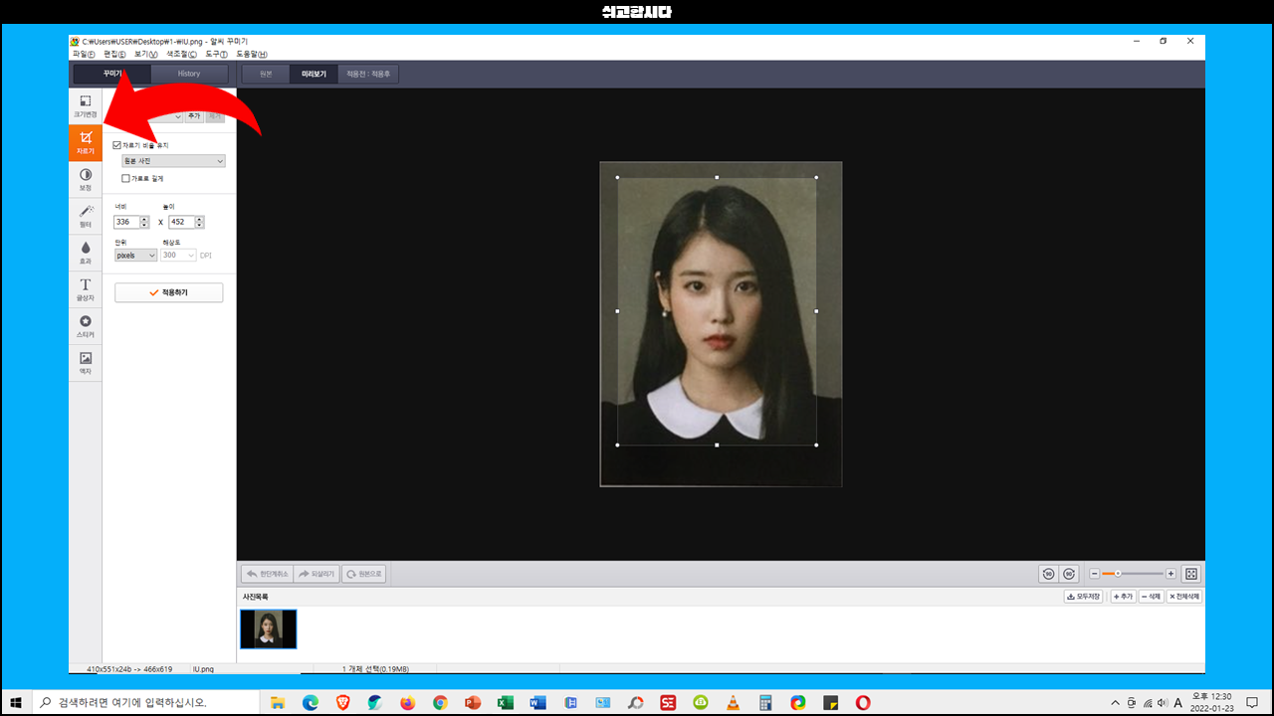Open Windows Start menu
This screenshot has height=716, width=1274.
(x=16, y=702)
